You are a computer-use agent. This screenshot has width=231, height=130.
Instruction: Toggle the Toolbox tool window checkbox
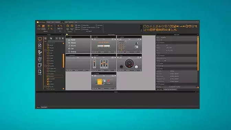pos(76,25)
